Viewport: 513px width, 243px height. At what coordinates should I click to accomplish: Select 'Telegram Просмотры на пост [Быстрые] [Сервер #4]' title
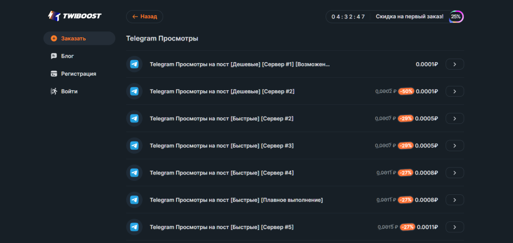[x=221, y=173]
